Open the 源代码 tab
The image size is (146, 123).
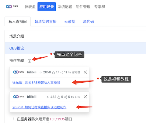[x=88, y=22]
